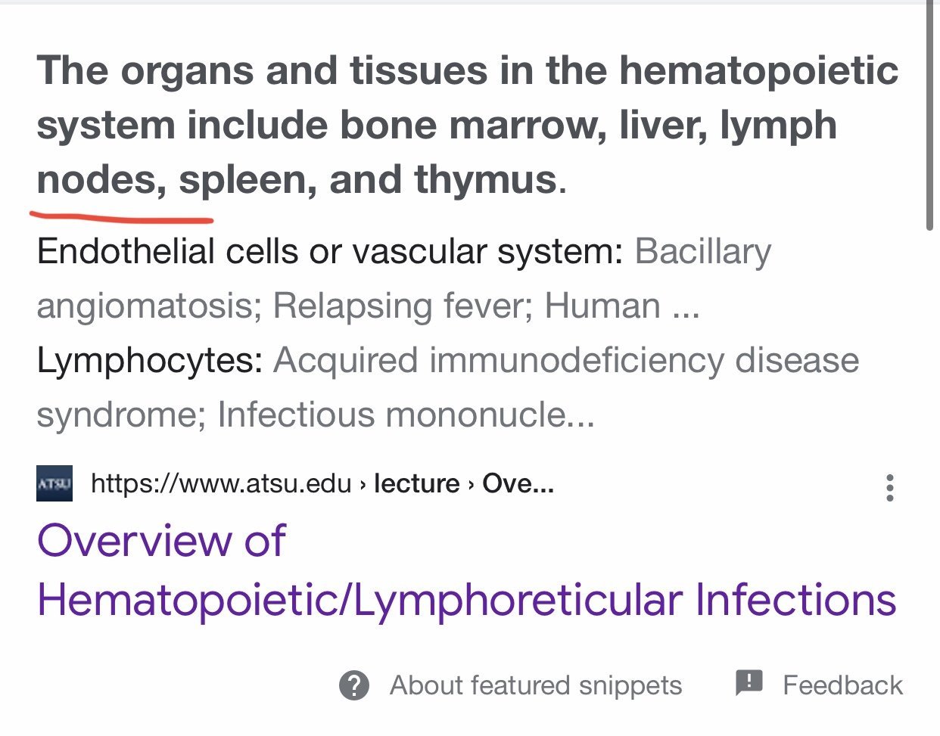Click the bold word 'thymus' in snippet
940x736 pixels.
[485, 180]
